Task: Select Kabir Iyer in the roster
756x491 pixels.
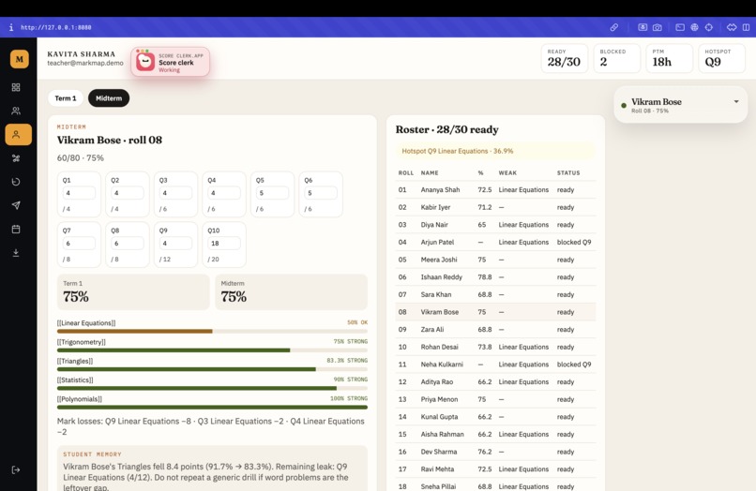Action: click(495, 207)
